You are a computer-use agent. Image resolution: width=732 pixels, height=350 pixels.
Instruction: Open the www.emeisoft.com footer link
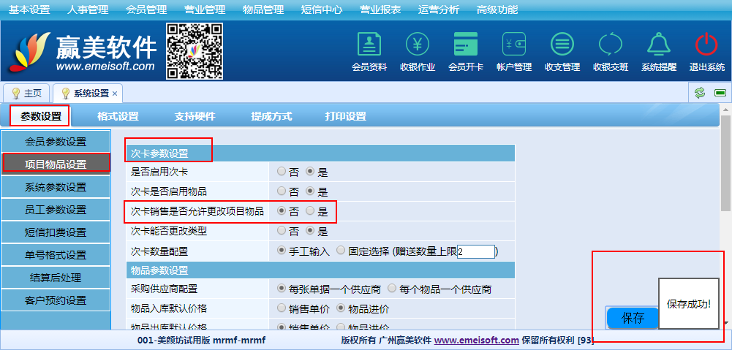point(476,341)
